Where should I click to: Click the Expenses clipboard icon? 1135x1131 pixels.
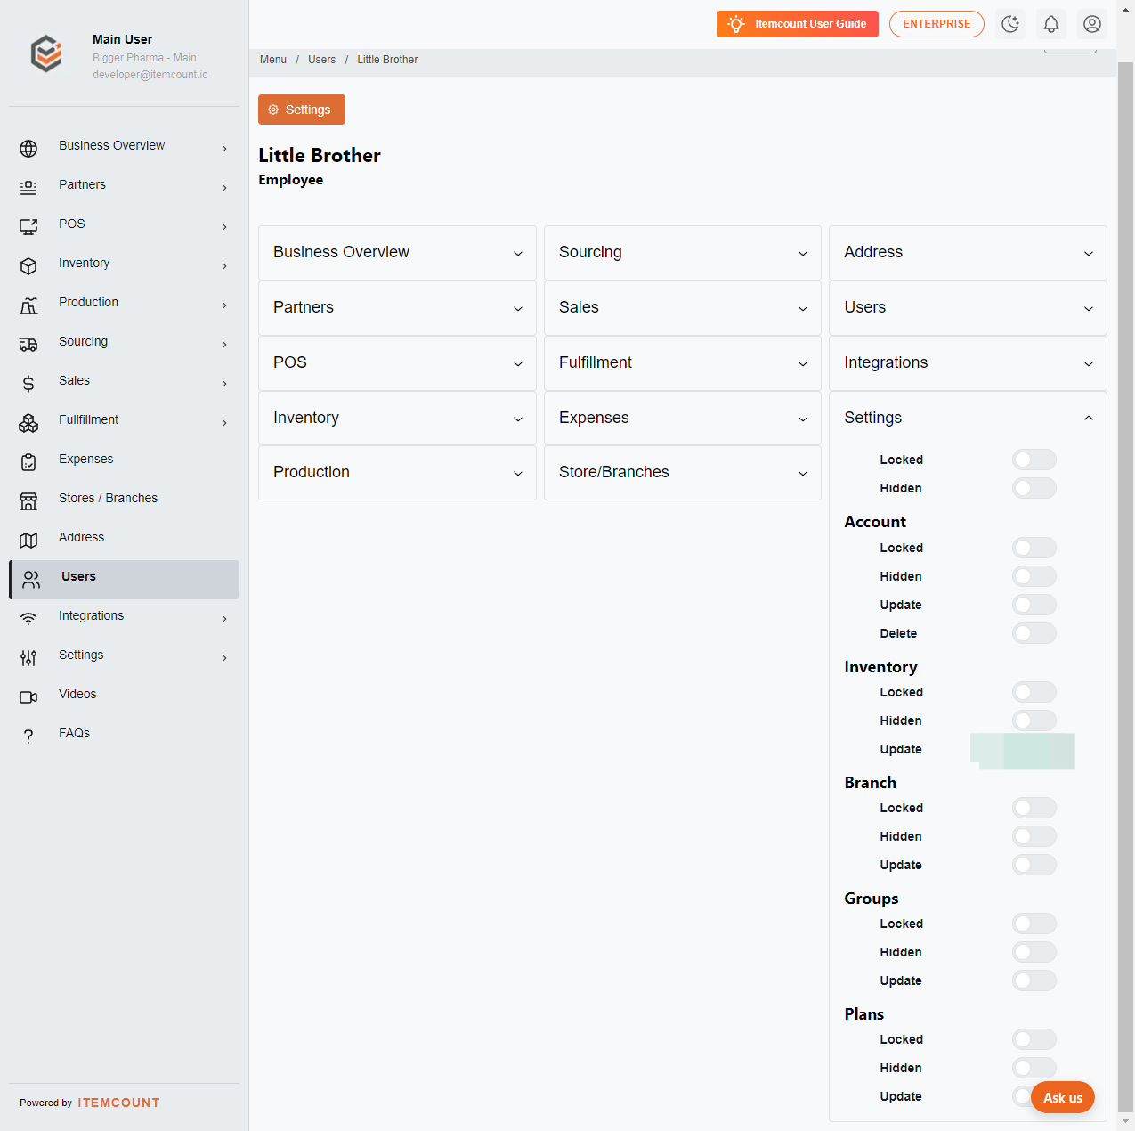[x=28, y=462]
